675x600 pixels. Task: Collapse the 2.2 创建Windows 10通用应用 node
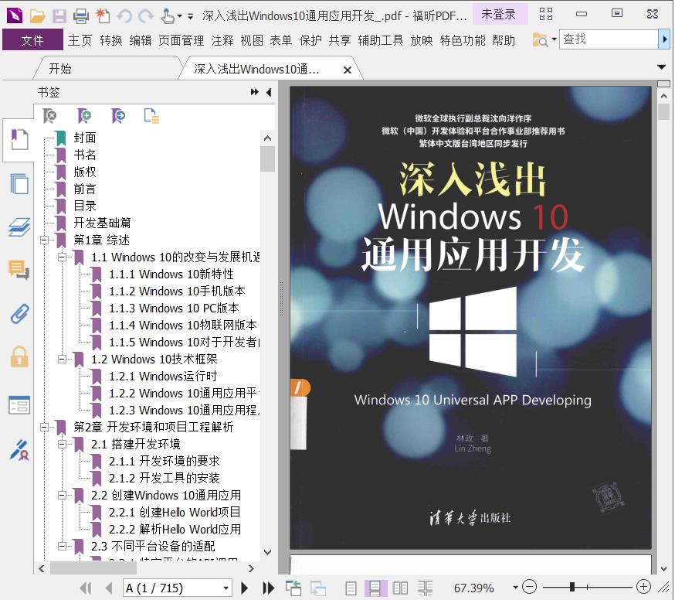63,496
